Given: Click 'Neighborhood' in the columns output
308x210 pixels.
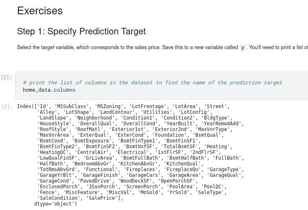Looking at the screenshot, I should (94, 118).
